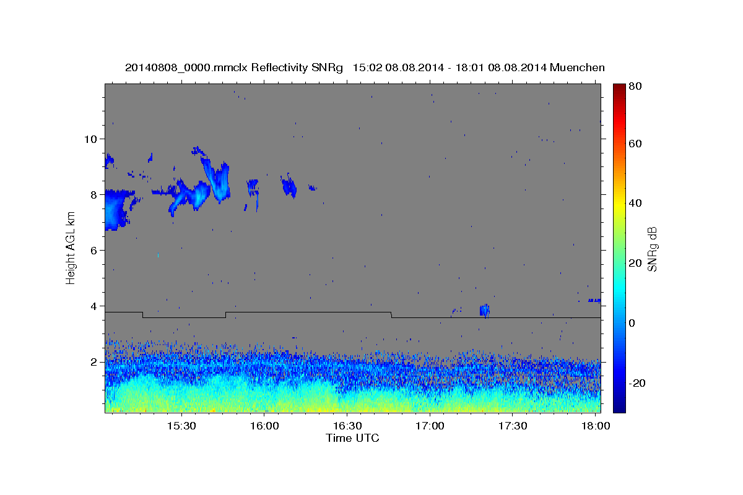Image resolution: width=743 pixels, height=495 pixels.
Task: Click the 15:30 time tick label
Action: 181,426
